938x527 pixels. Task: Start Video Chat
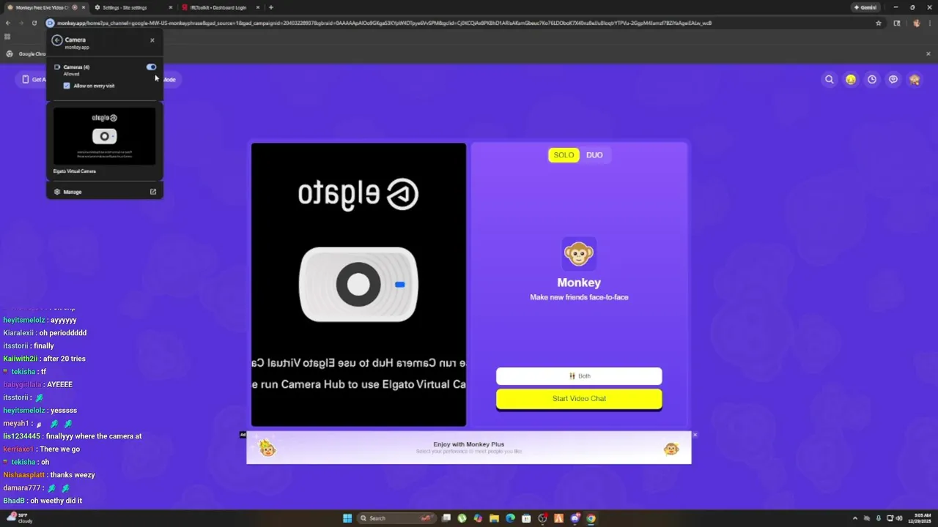click(579, 399)
